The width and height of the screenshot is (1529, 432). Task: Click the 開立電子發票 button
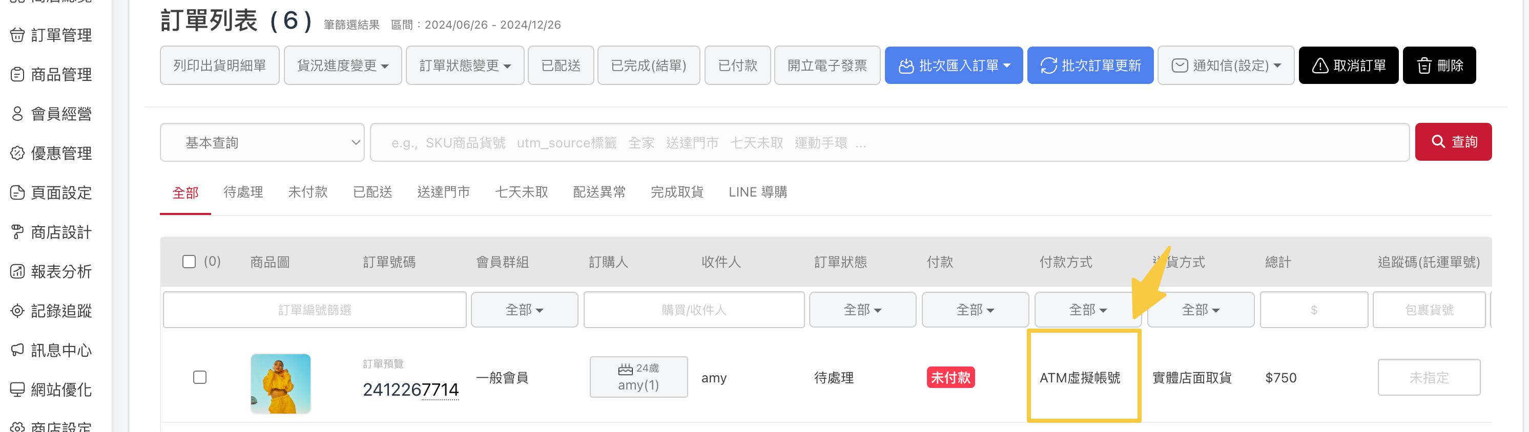827,65
